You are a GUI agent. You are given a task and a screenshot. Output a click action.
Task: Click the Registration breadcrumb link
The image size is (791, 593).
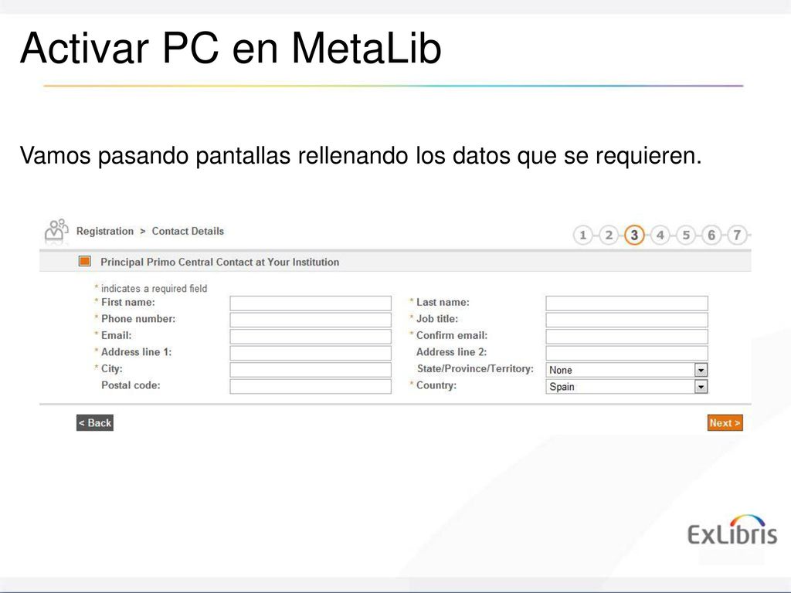[105, 231]
